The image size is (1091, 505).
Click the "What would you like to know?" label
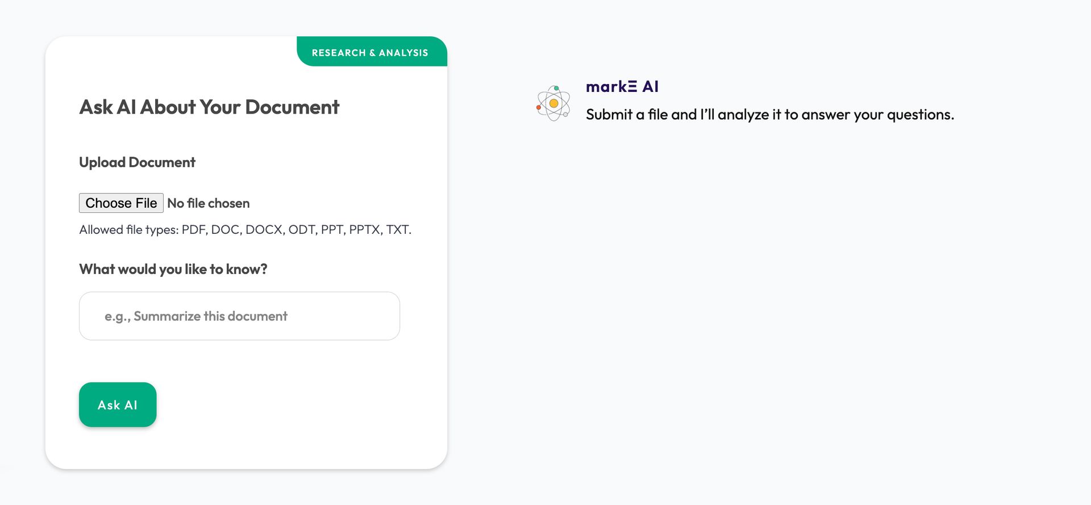pyautogui.click(x=173, y=269)
